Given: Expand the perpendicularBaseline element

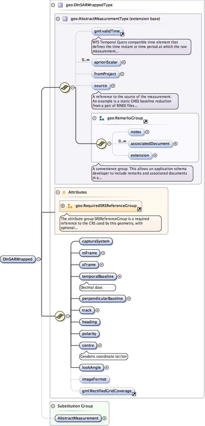Looking at the screenshot, I should pyautogui.click(x=129, y=298).
